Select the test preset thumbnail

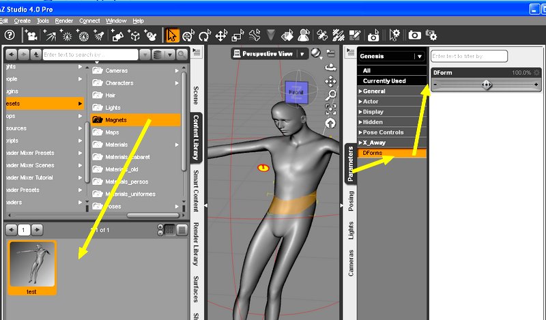(31, 267)
